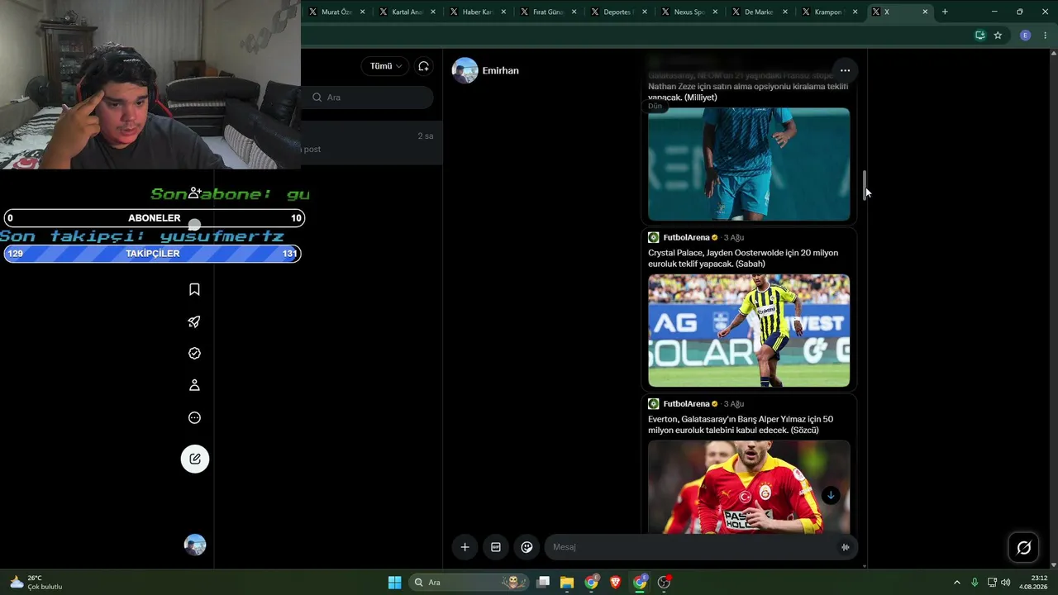Viewport: 1058px width, 595px height.
Task: Click FutbolArena on the Crystal Palace post
Action: (x=686, y=238)
